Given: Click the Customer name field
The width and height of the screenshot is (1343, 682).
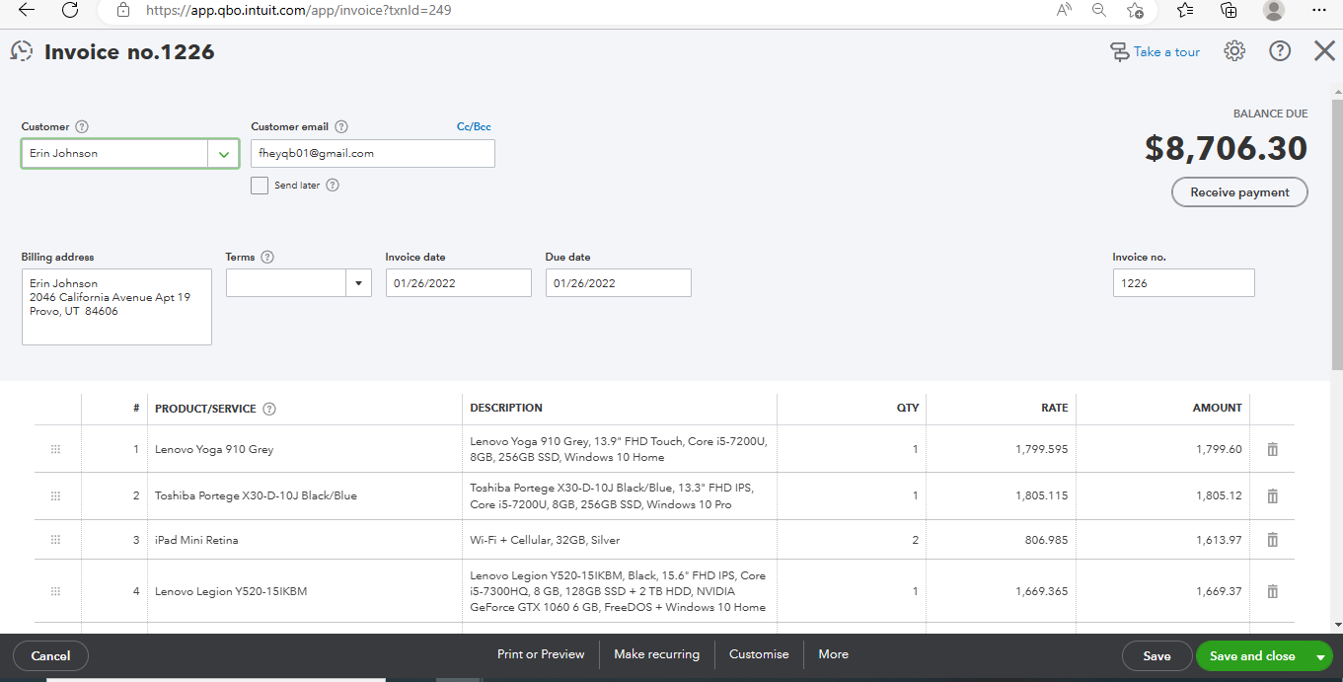Looking at the screenshot, I should click(x=114, y=154).
